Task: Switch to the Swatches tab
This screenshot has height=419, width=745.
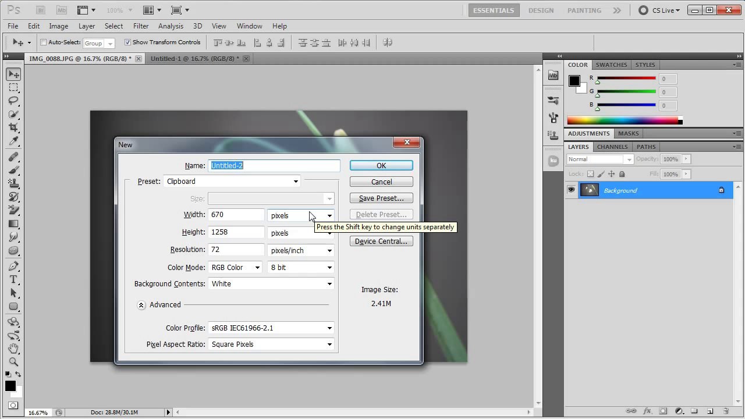Action: pos(611,65)
